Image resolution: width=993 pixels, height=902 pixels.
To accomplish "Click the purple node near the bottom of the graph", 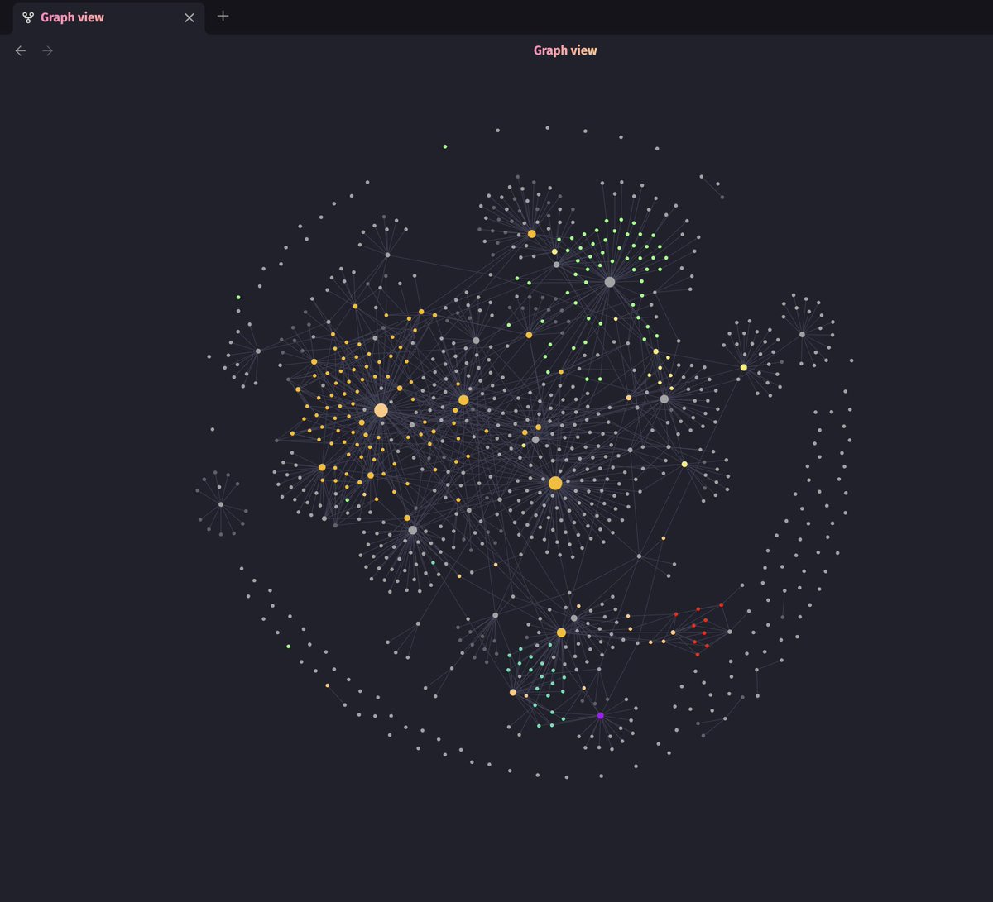I will pos(599,713).
